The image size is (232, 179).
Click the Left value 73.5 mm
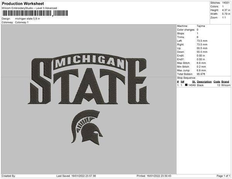[202, 41]
